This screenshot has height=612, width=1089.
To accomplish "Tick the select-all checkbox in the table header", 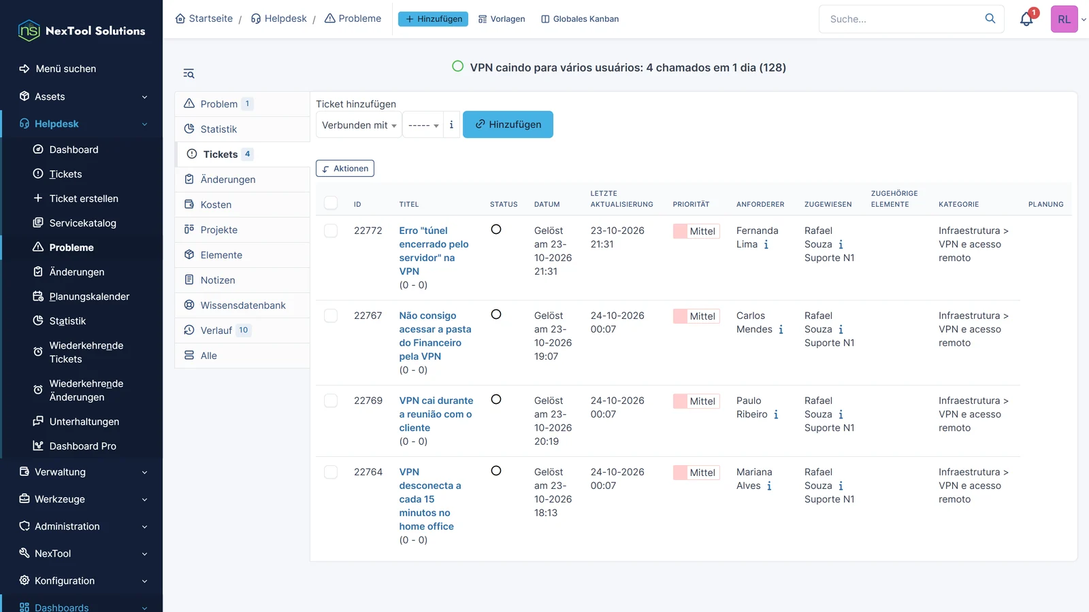I will pyautogui.click(x=331, y=203).
